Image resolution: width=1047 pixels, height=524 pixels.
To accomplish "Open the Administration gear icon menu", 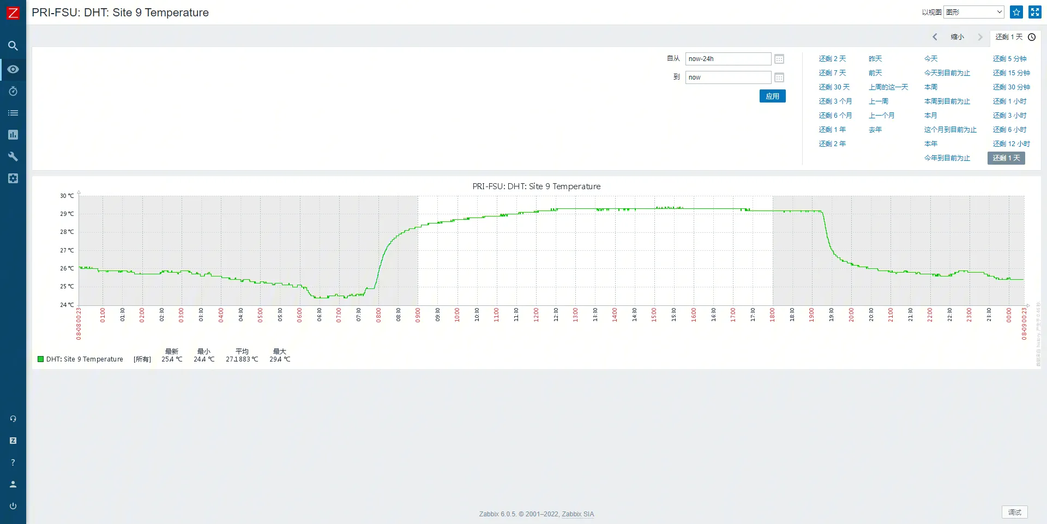I will pyautogui.click(x=13, y=178).
